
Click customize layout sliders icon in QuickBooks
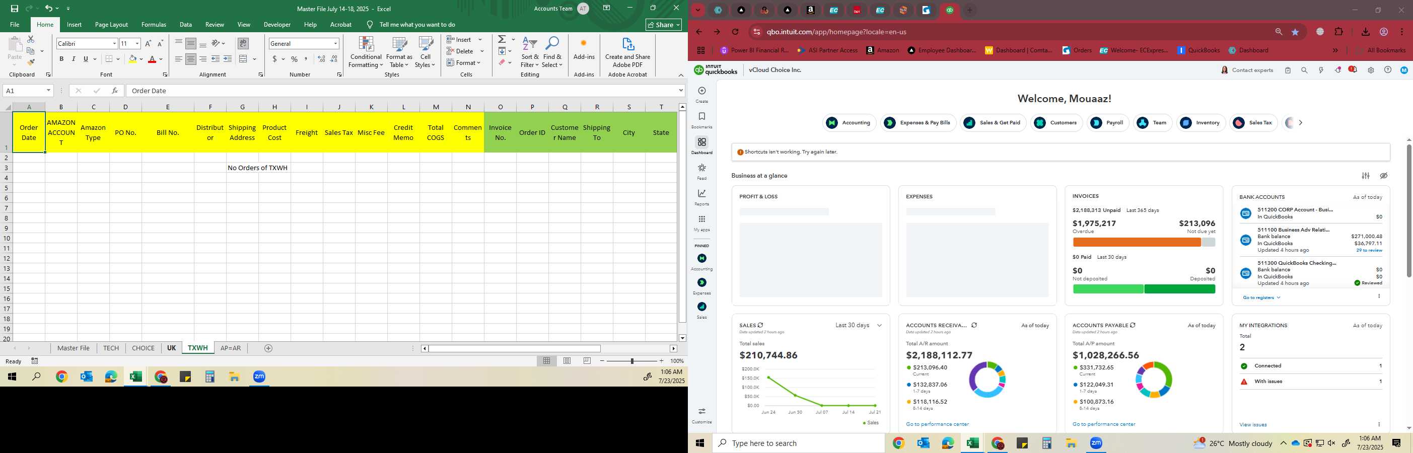click(1366, 176)
